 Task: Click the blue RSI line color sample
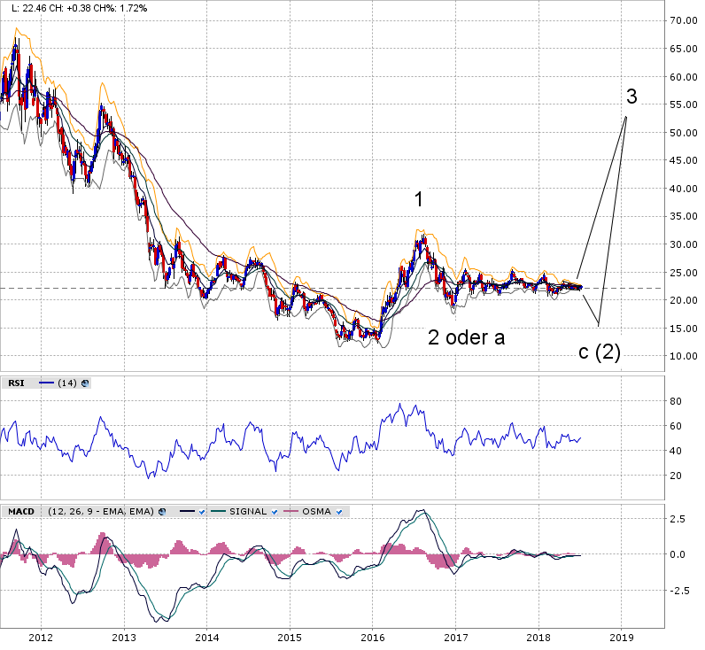point(47,383)
